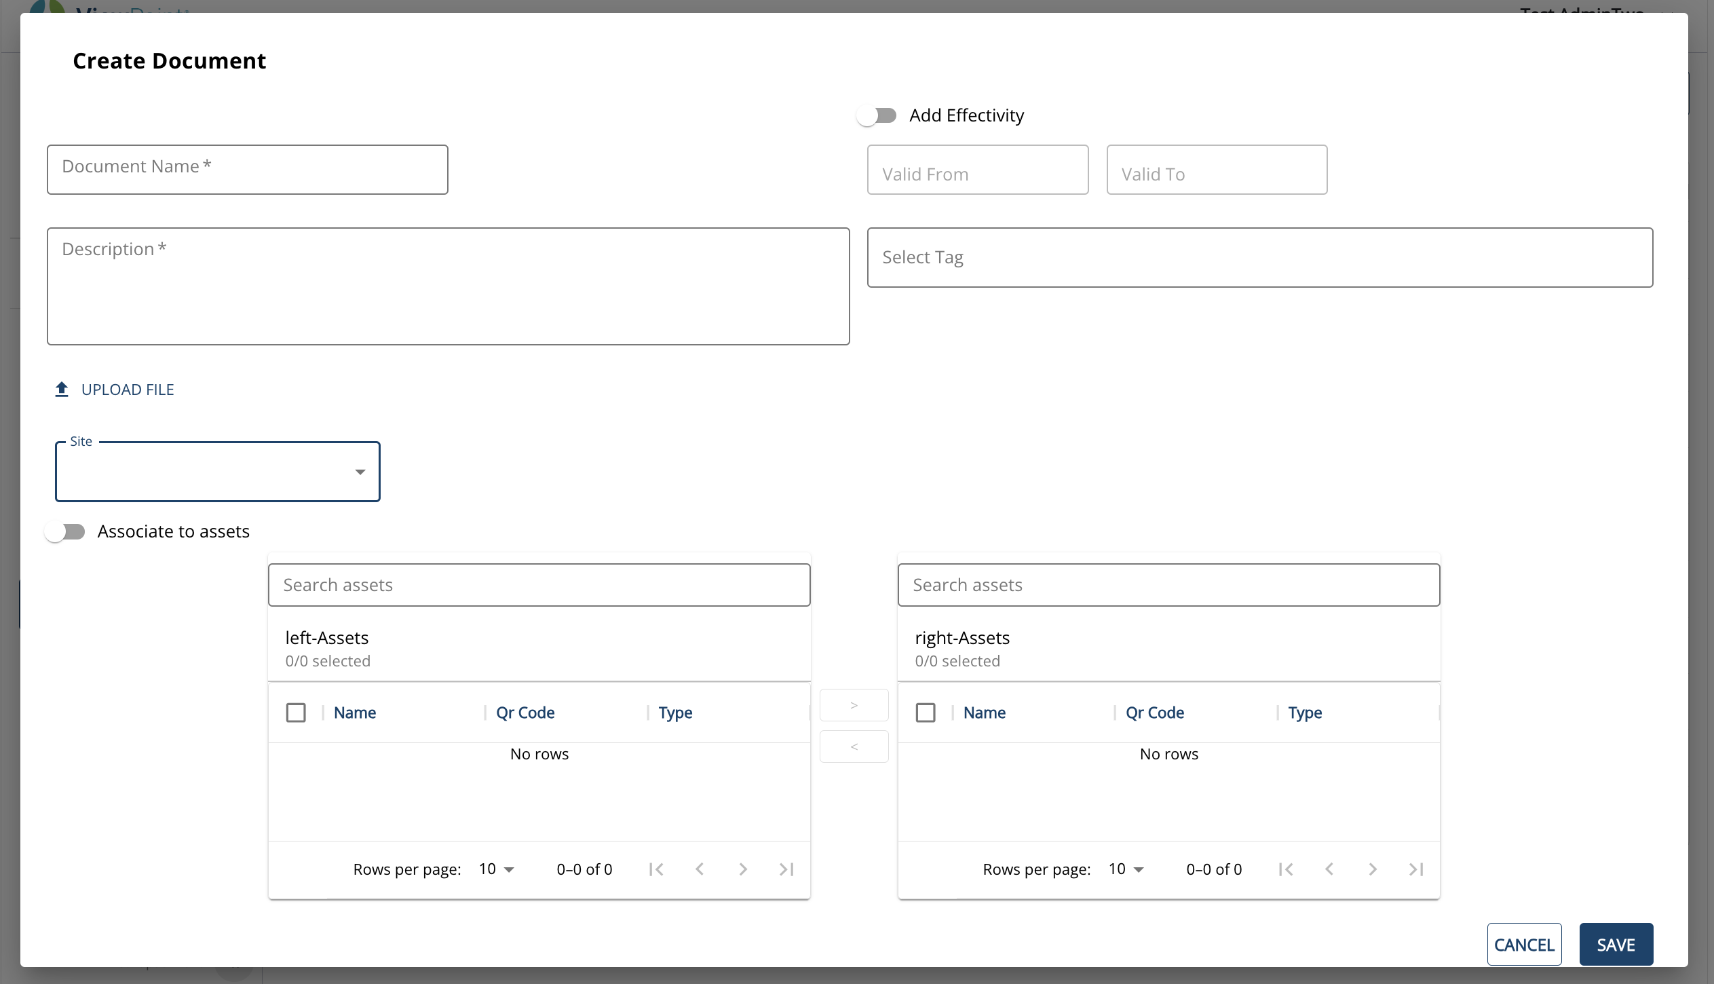
Task: Go to next page in right-Assets pagination
Action: (1371, 869)
